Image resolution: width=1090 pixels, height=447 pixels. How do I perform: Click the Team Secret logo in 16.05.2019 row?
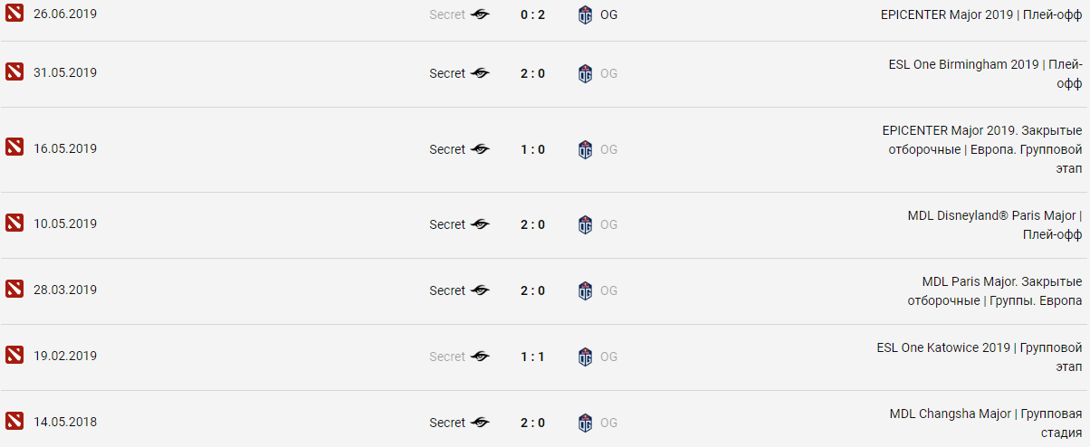[480, 149]
